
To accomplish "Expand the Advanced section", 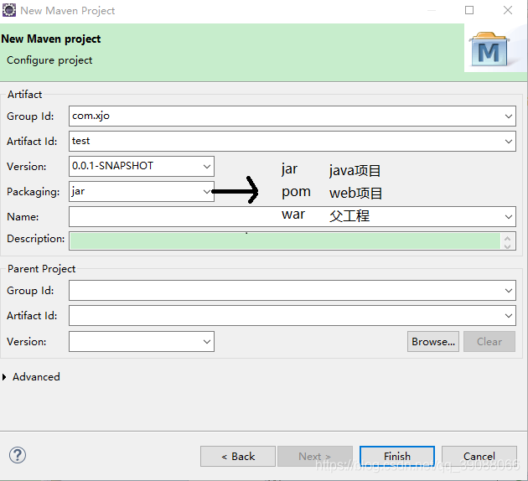I will 4,377.
